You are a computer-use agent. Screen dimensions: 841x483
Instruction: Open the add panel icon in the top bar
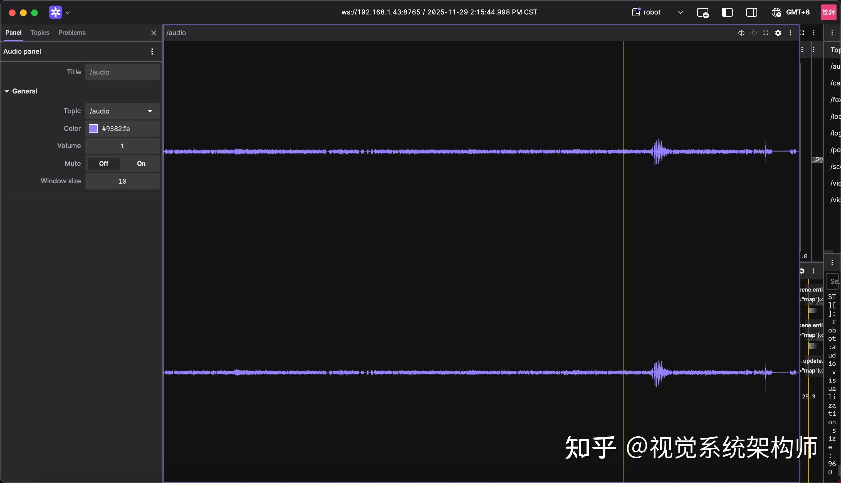tap(703, 12)
